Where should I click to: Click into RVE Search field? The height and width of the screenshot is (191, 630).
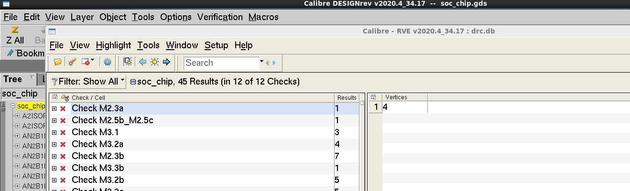[x=221, y=63]
